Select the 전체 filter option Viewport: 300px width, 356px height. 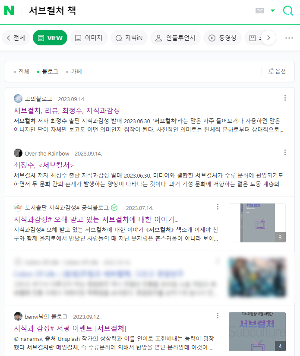[22, 72]
